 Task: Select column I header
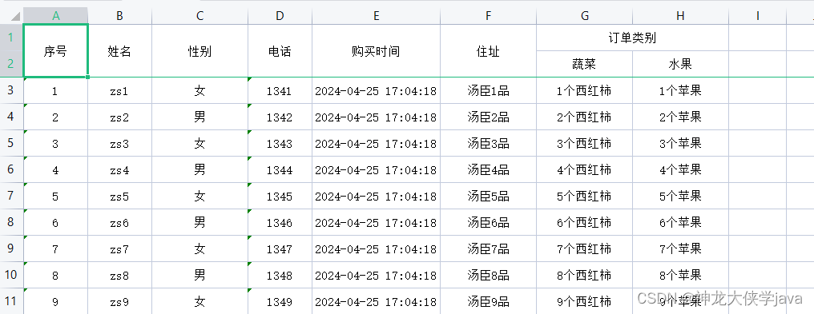click(758, 16)
